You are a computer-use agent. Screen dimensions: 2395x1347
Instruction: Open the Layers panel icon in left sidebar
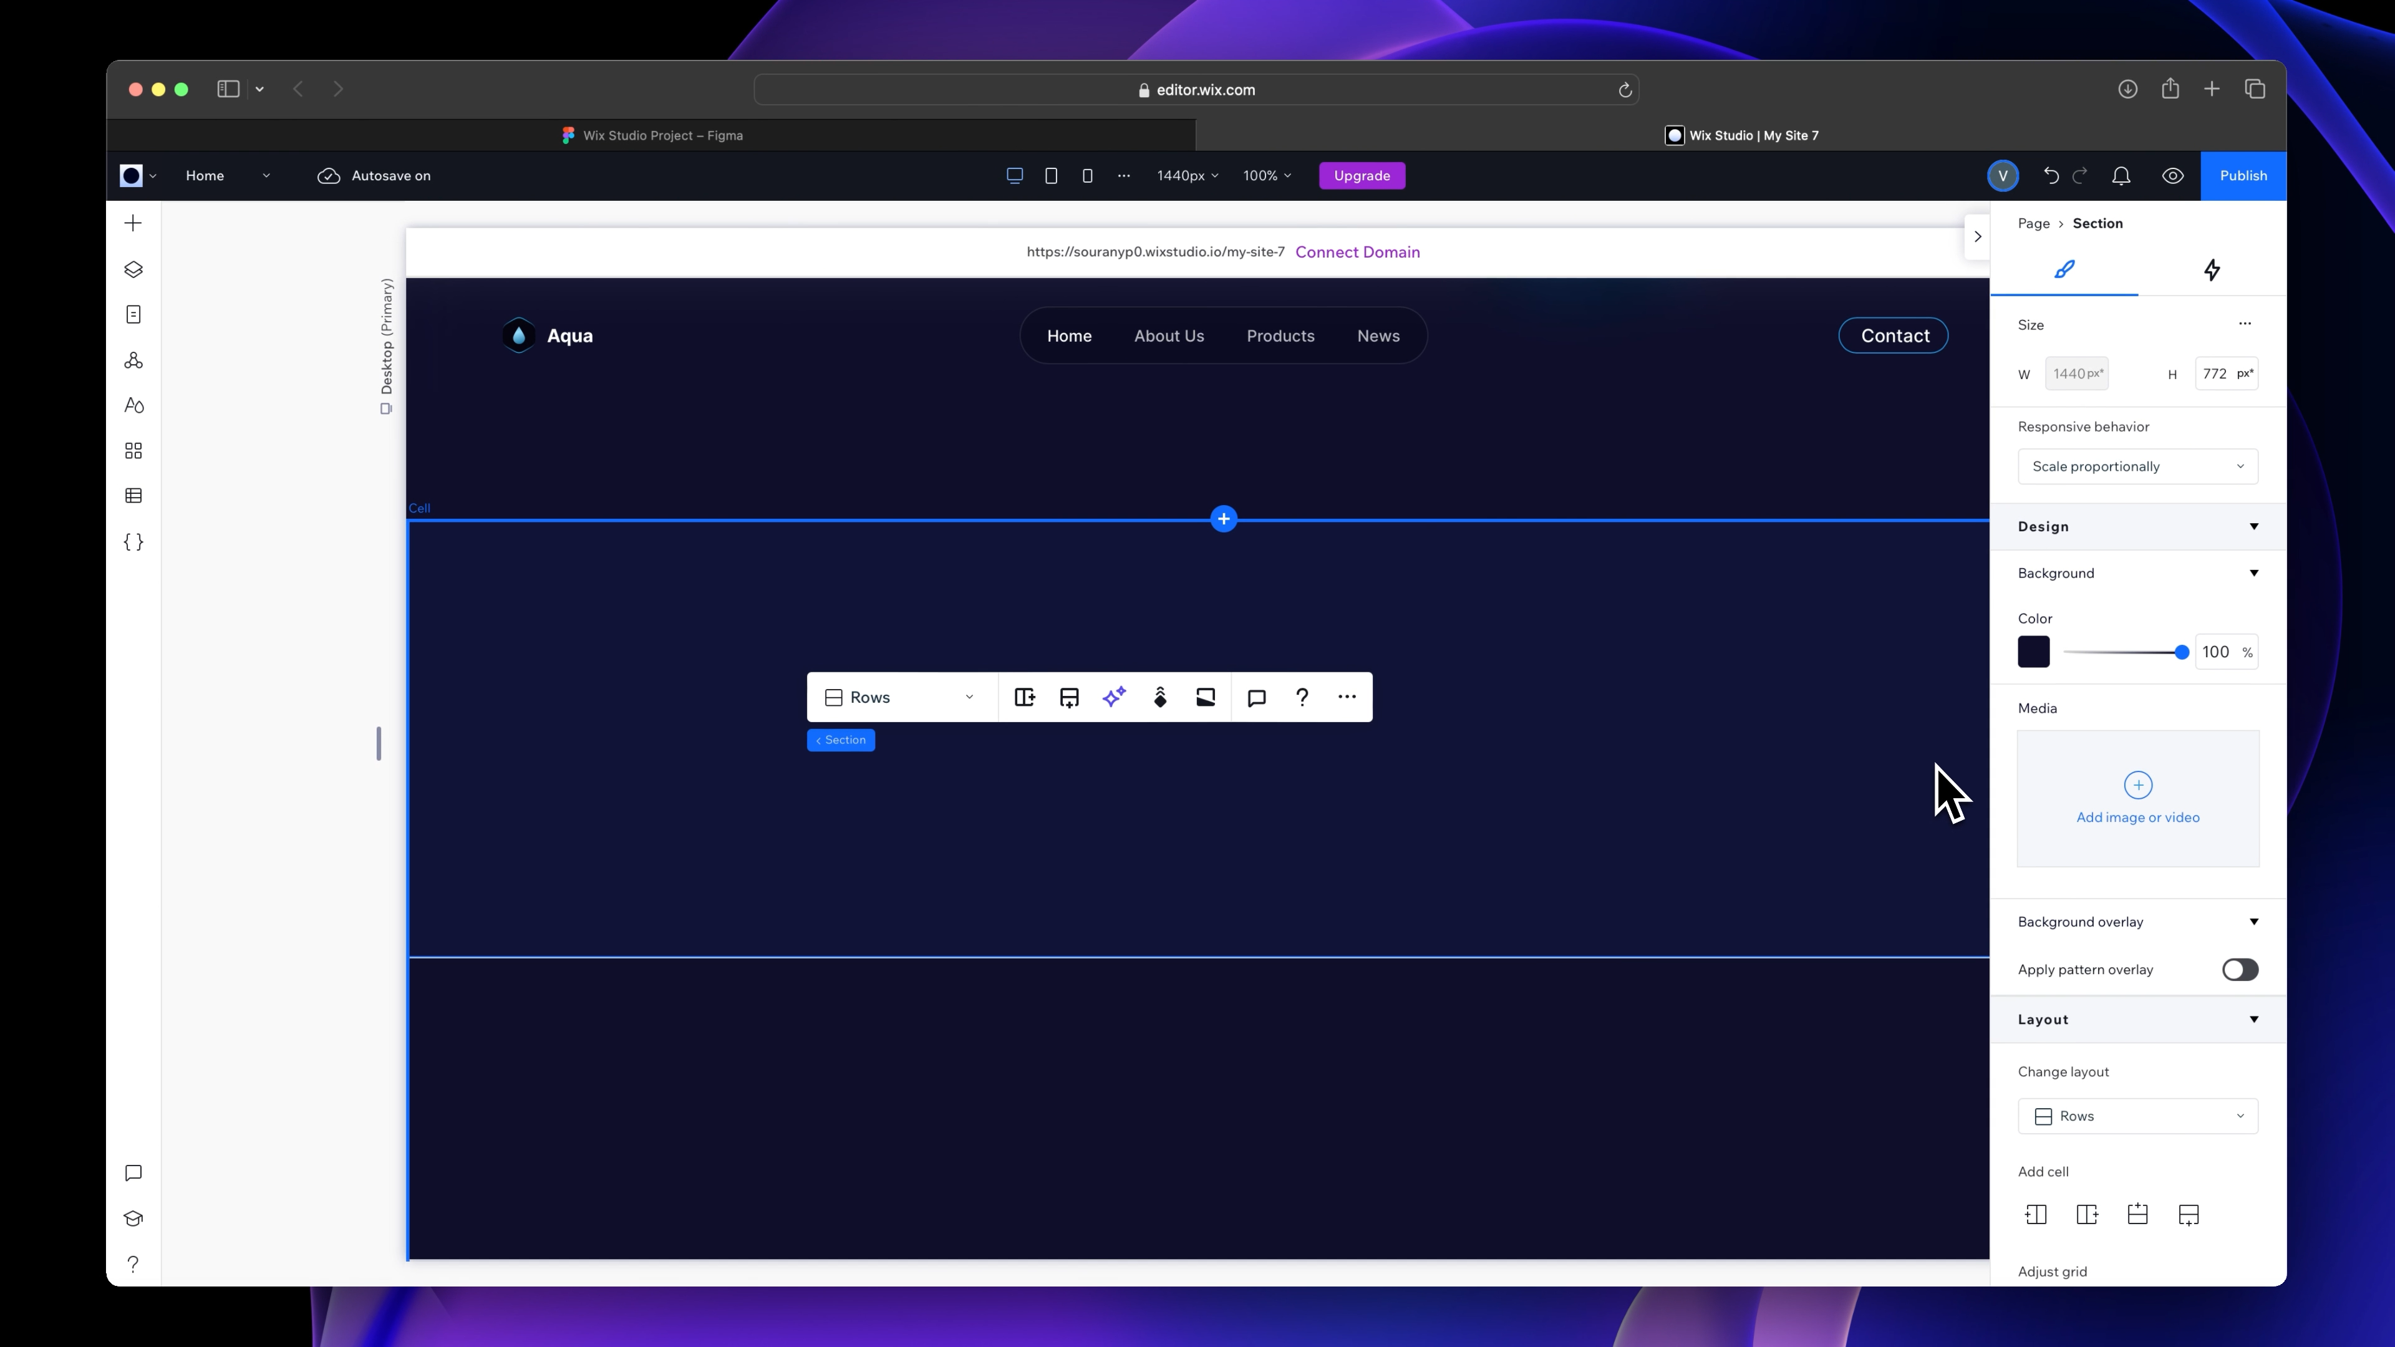[133, 269]
